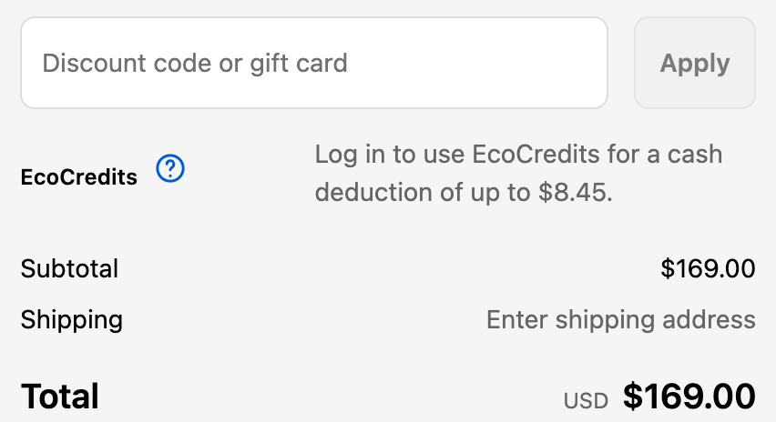Click the Shipping label
This screenshot has width=776, height=422.
[71, 320]
